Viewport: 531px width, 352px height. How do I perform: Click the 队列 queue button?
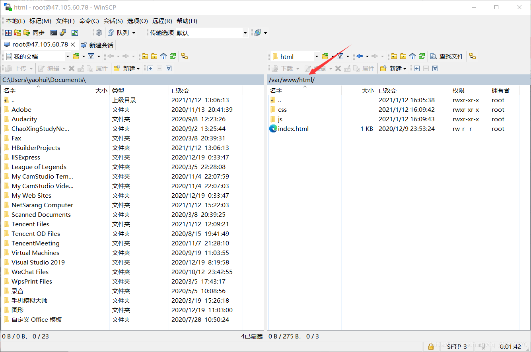119,33
